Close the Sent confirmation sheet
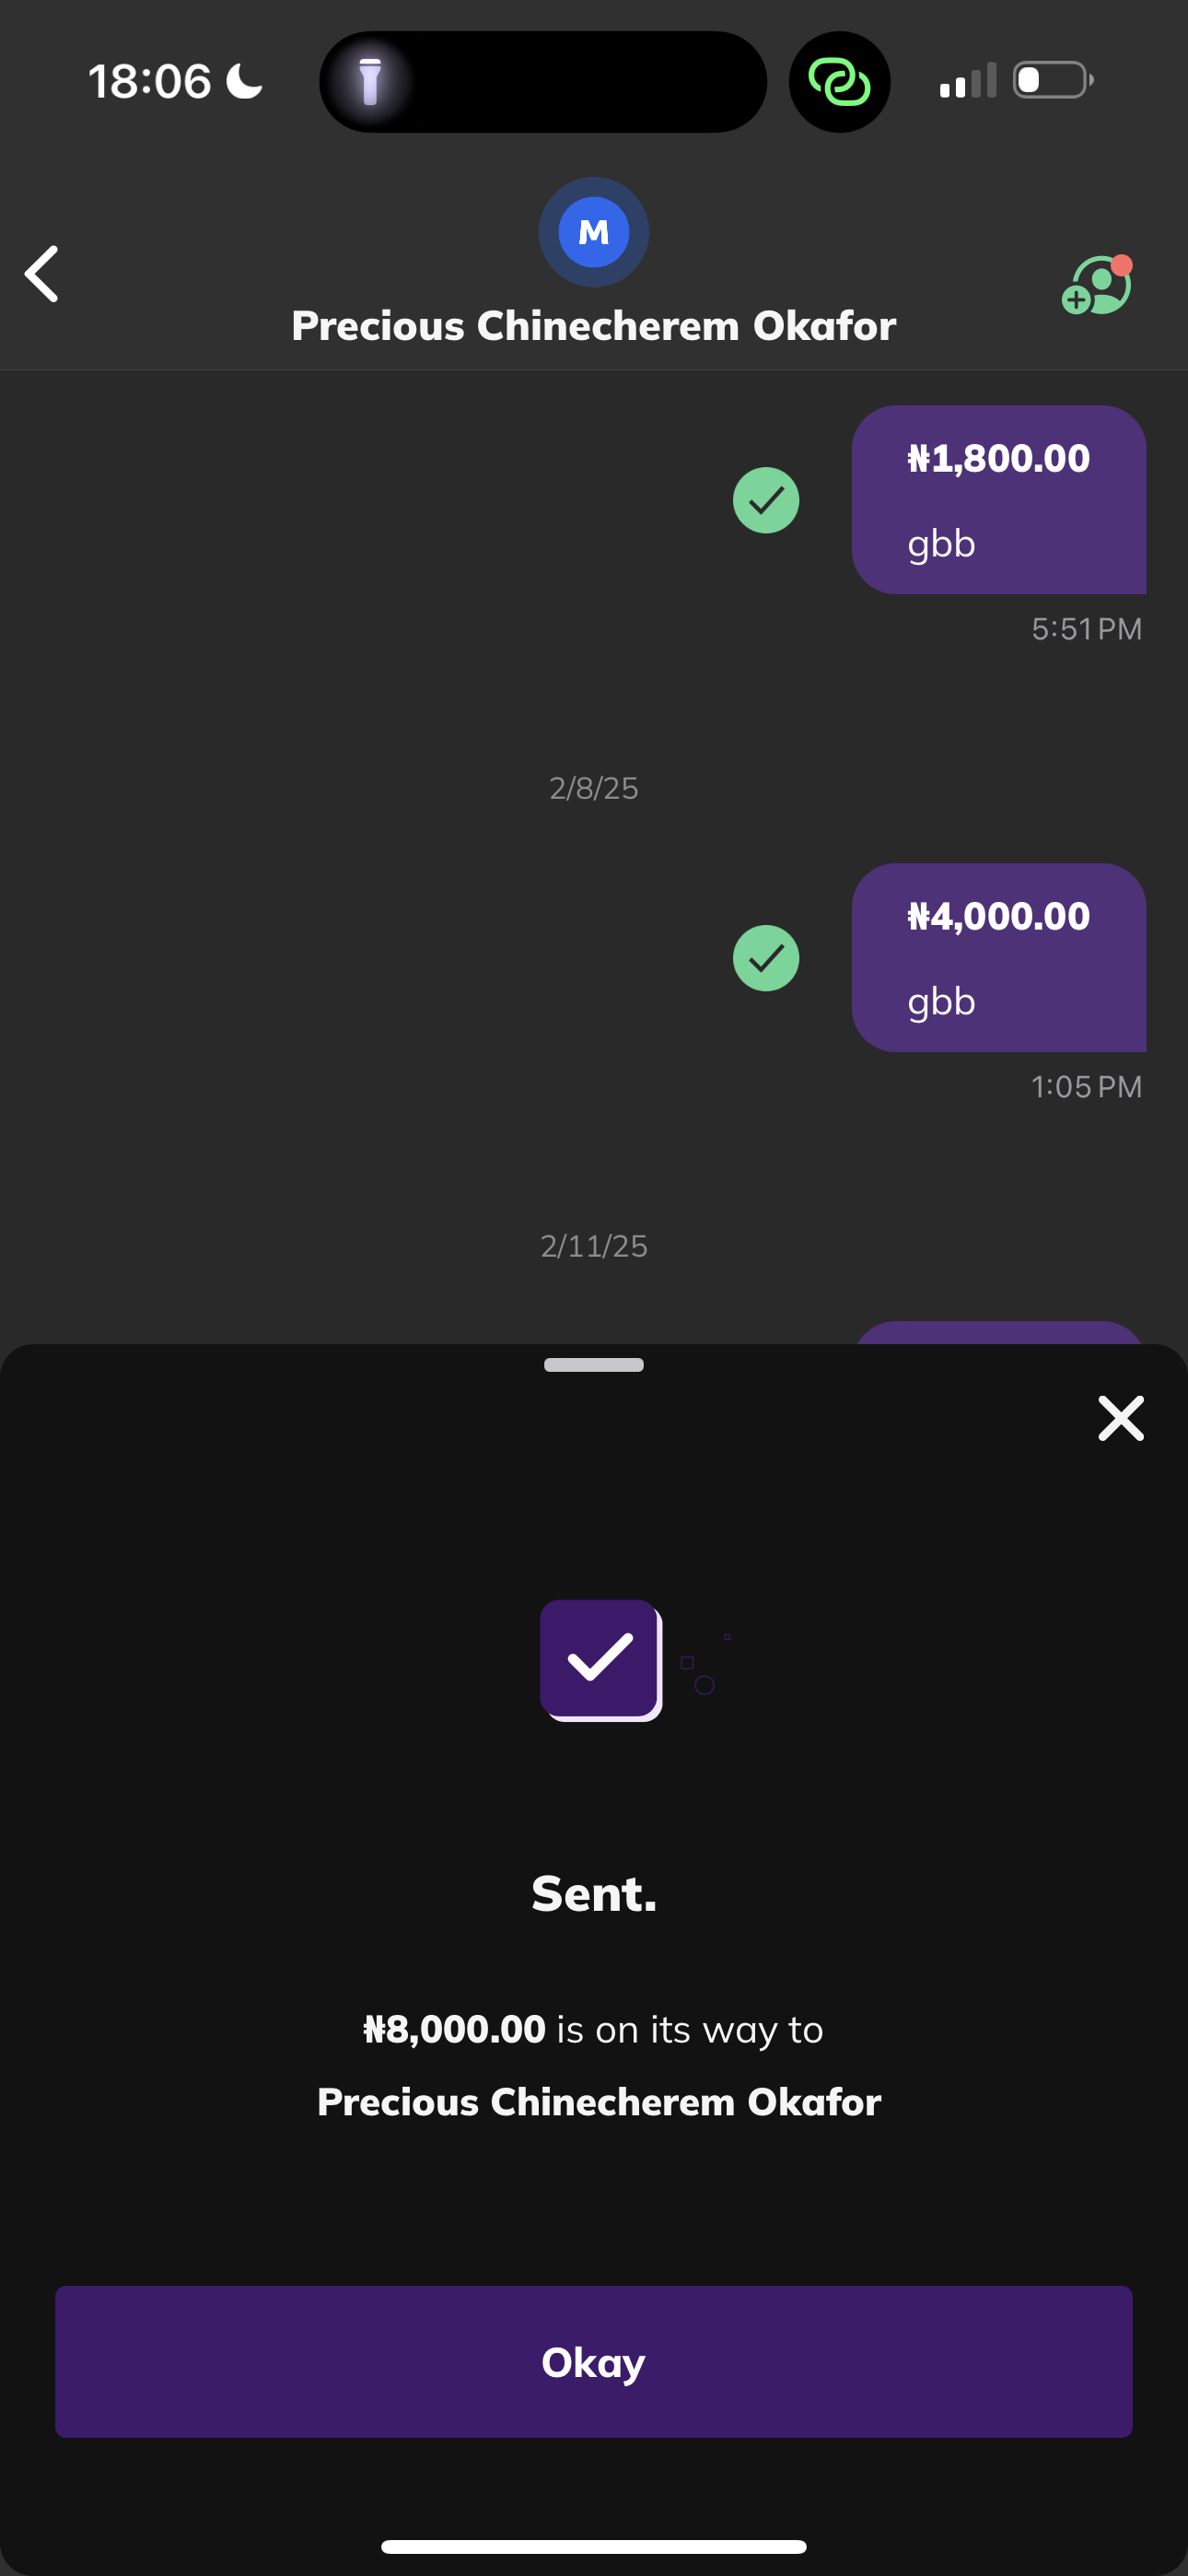 pos(1120,1418)
